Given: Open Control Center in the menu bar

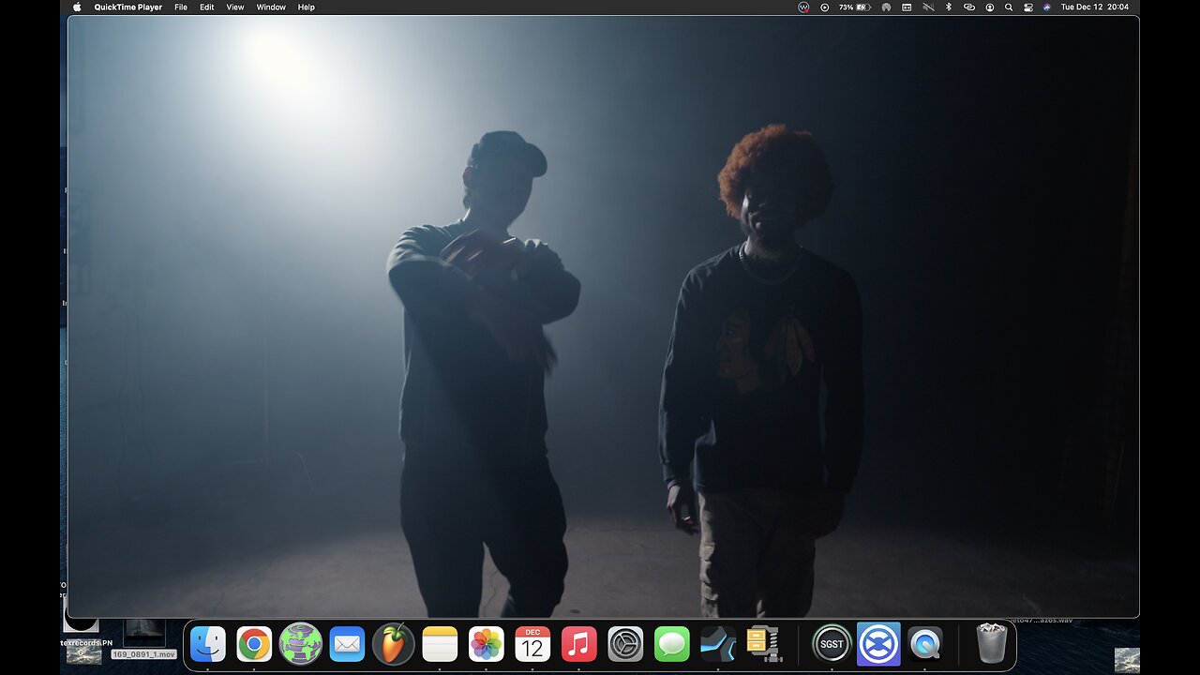Looking at the screenshot, I should [1028, 7].
